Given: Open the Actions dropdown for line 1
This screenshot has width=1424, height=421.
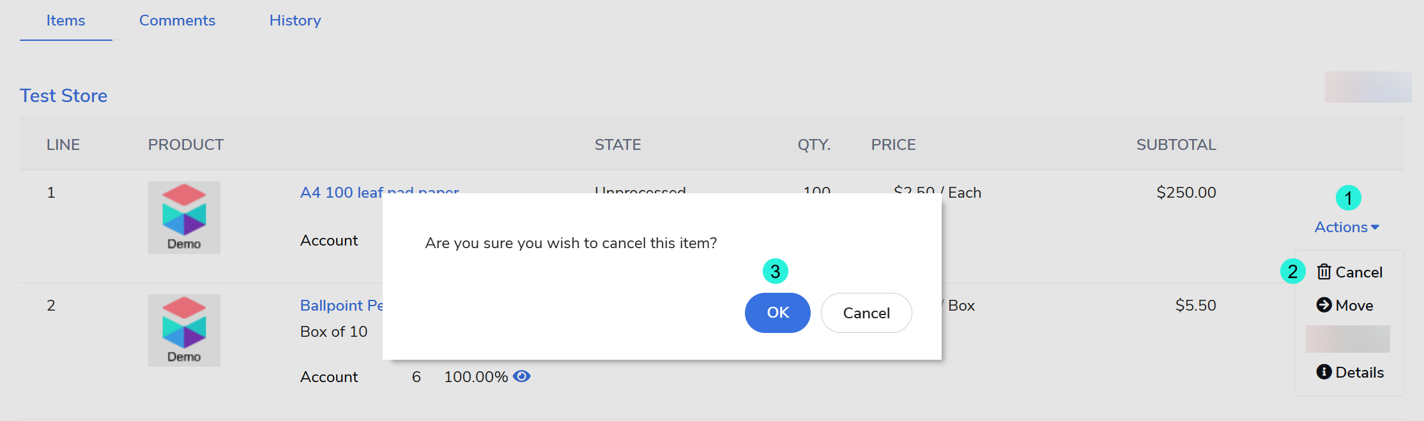Looking at the screenshot, I should pos(1341,227).
